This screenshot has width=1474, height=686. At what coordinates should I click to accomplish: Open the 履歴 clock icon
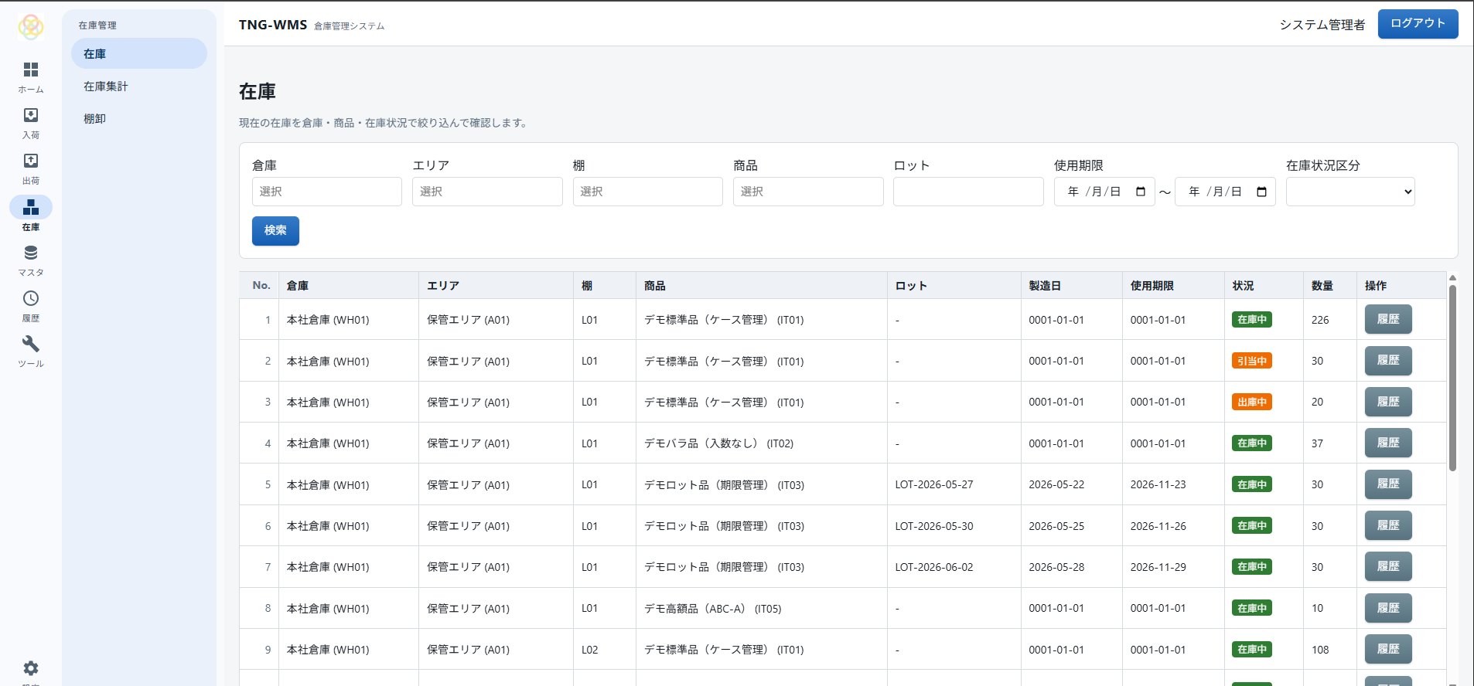click(31, 306)
